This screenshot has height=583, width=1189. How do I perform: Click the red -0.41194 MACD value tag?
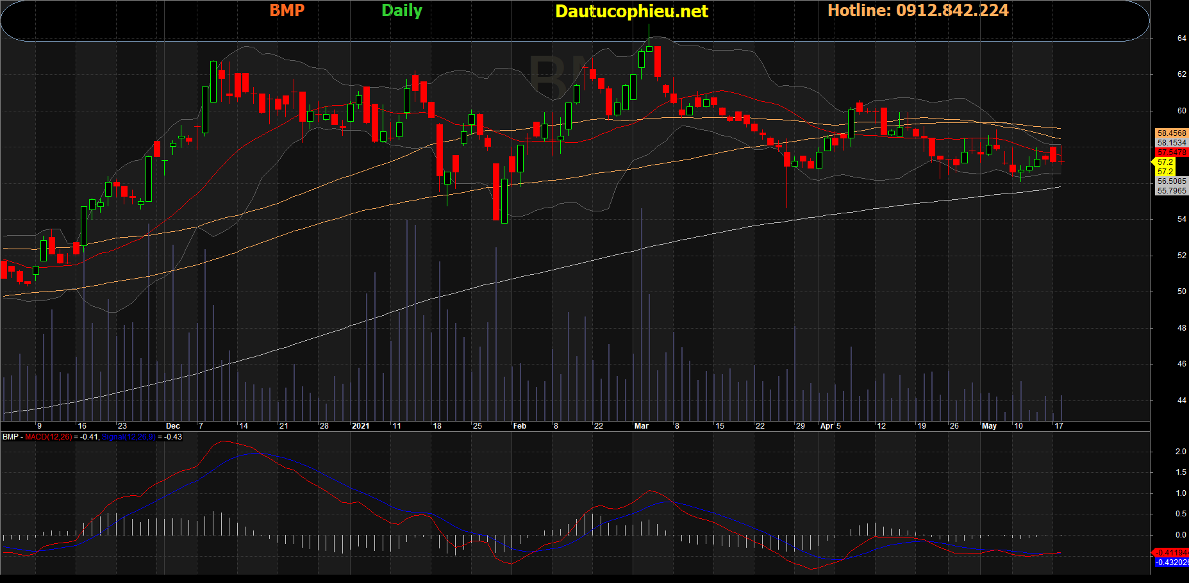(x=1172, y=552)
